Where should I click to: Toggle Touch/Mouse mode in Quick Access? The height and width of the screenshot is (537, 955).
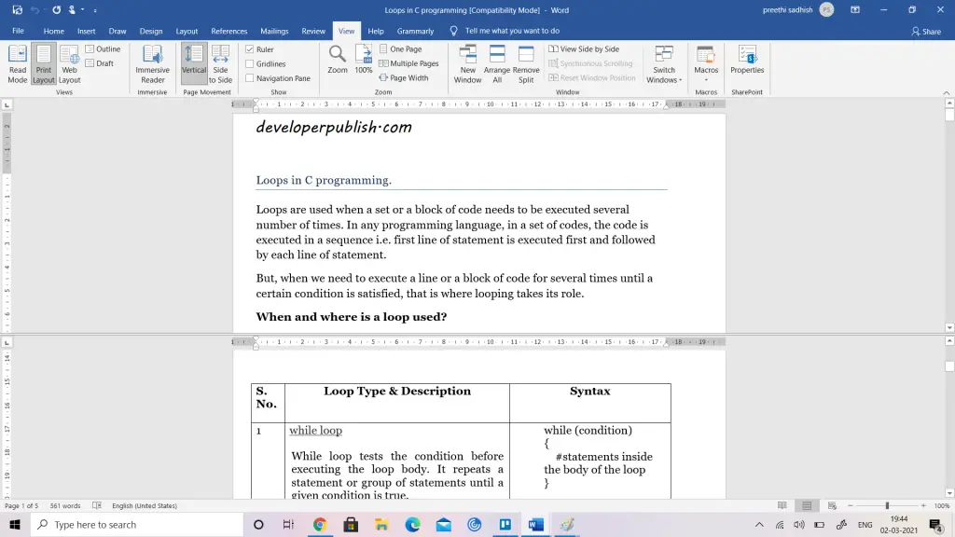[x=73, y=9]
